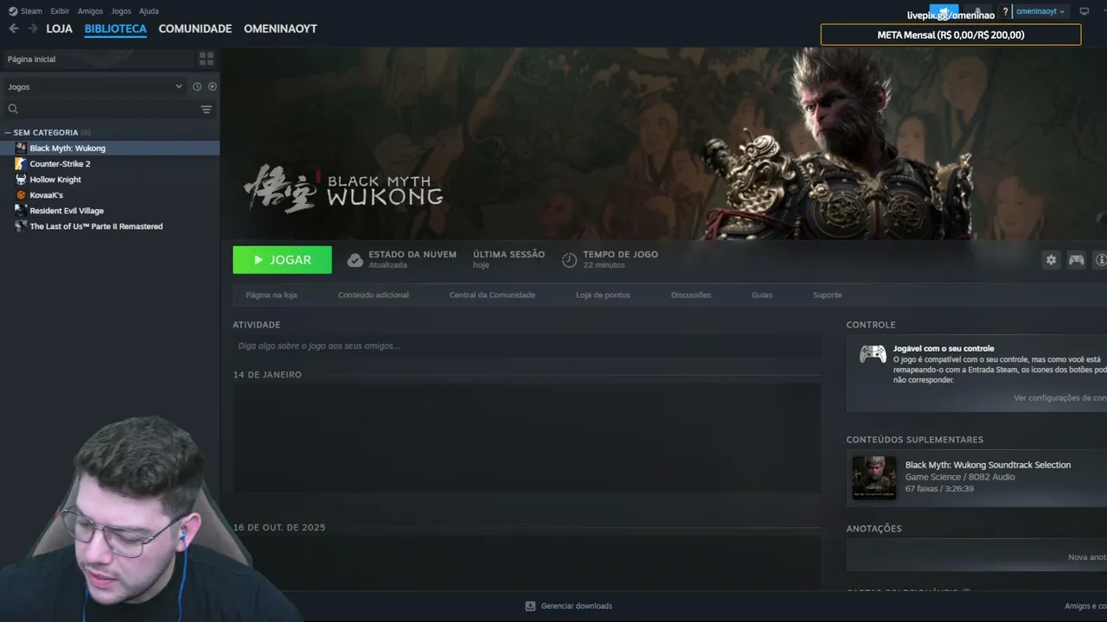Select The Last of Us Parte II Remastered
This screenshot has width=1107, height=622.
tap(110, 226)
